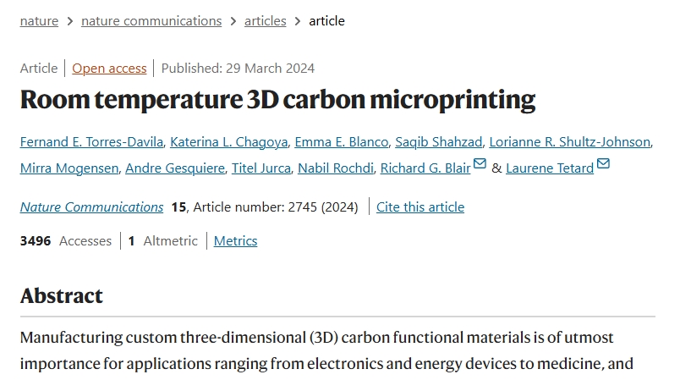Click author Titel Jurca
Screen dimensions: 680x380
pyautogui.click(x=260, y=168)
